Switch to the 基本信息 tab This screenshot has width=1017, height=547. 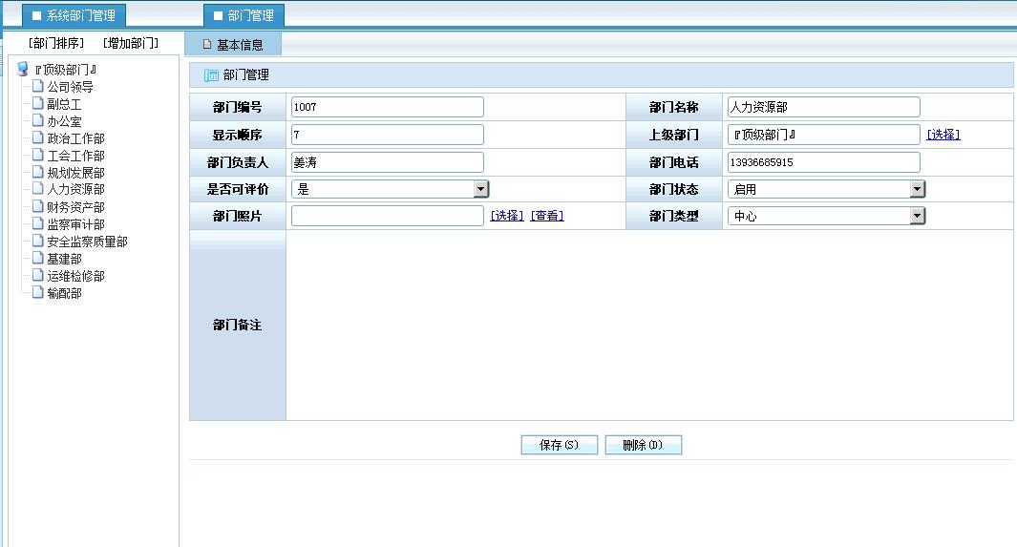click(x=234, y=44)
